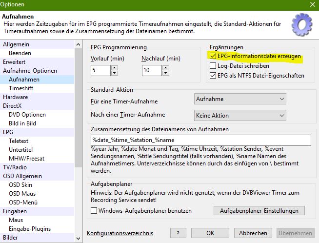Open the Für eine Timer-Aufnahme dropdown

pos(239,99)
